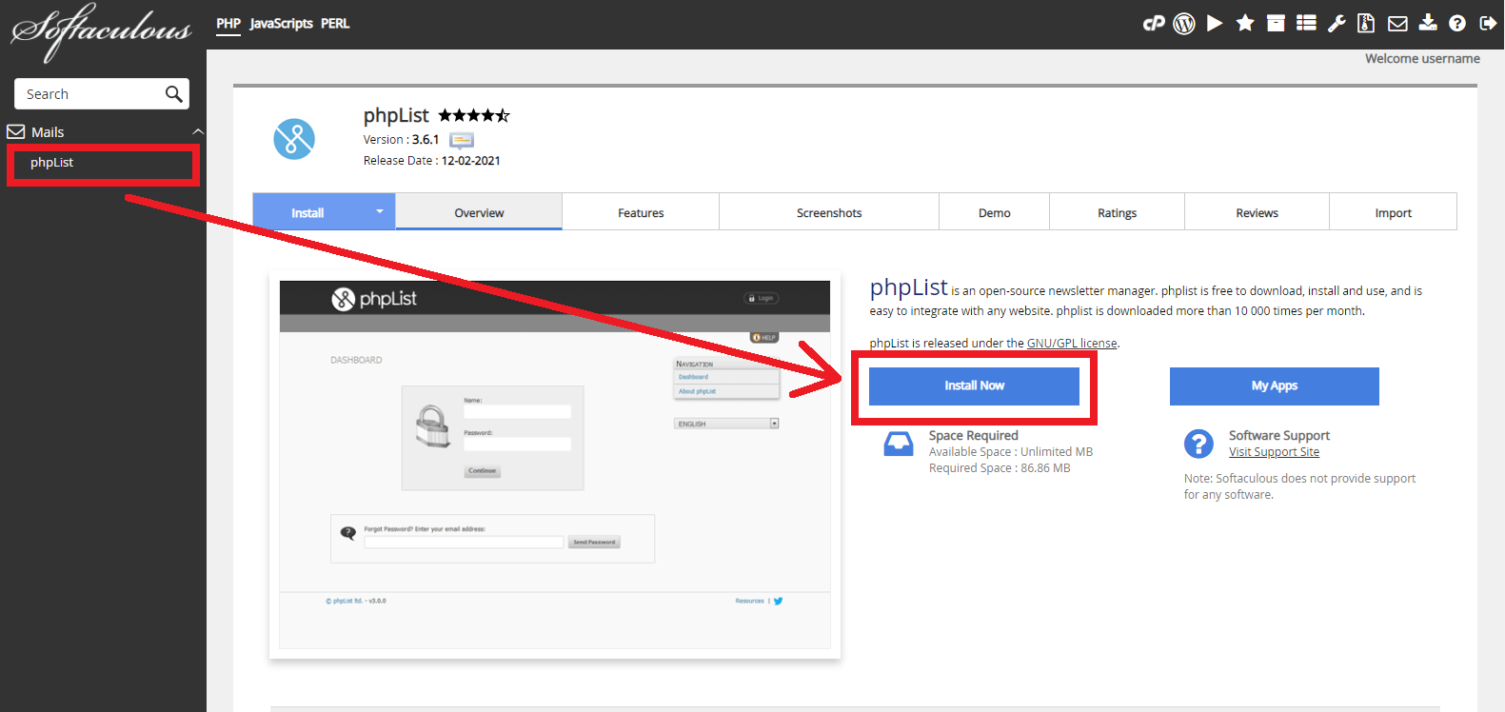Click the phpList title heading
The width and height of the screenshot is (1505, 712).
click(396, 115)
